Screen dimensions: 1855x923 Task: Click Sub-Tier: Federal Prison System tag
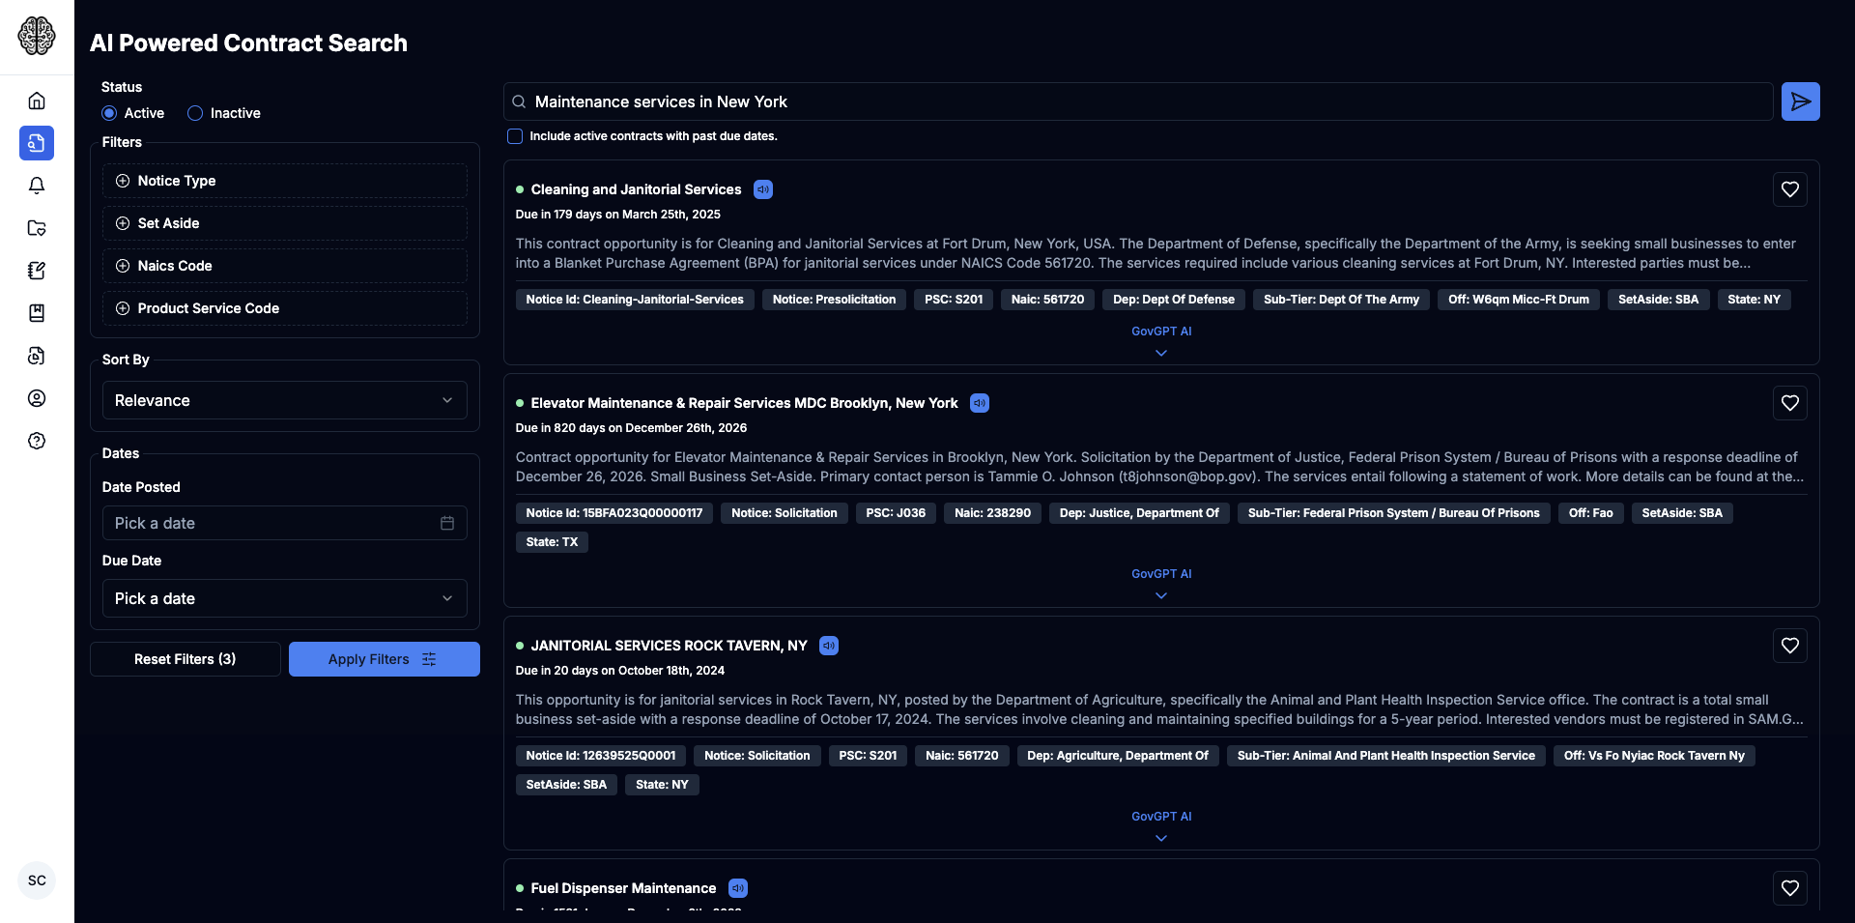1393,513
